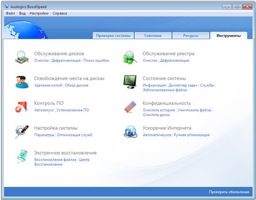Image resolution: width=256 pixels, height=200 pixels.
Task: Click the Освобождение места на дисках heading
Action: 69,78
